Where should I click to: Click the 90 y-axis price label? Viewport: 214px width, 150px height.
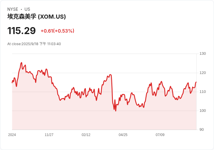(201, 130)
